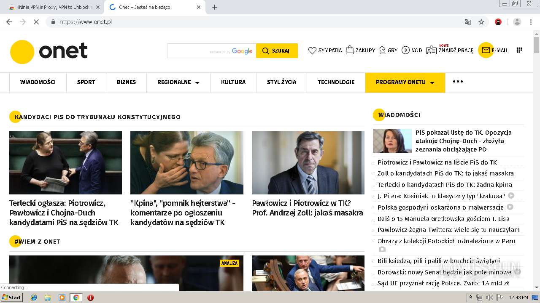Open the Wiadomości sidebar section heading
This screenshot has height=303, width=540.
[x=399, y=115]
